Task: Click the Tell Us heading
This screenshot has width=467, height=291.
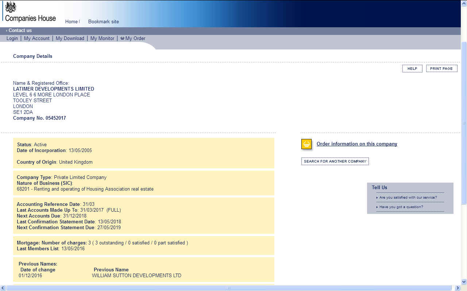Action: click(x=379, y=188)
